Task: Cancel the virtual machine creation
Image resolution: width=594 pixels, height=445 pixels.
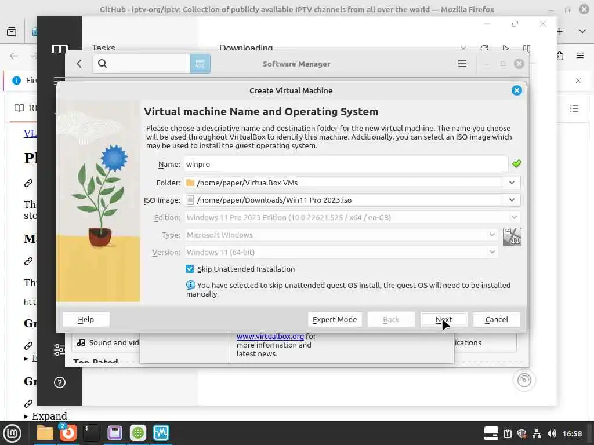Action: point(497,319)
